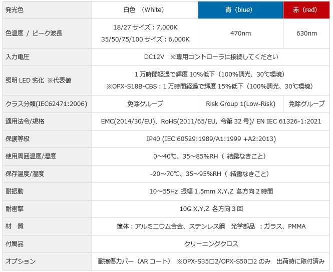Click the 耐振動 row label
333x272 pixels.
(15, 191)
